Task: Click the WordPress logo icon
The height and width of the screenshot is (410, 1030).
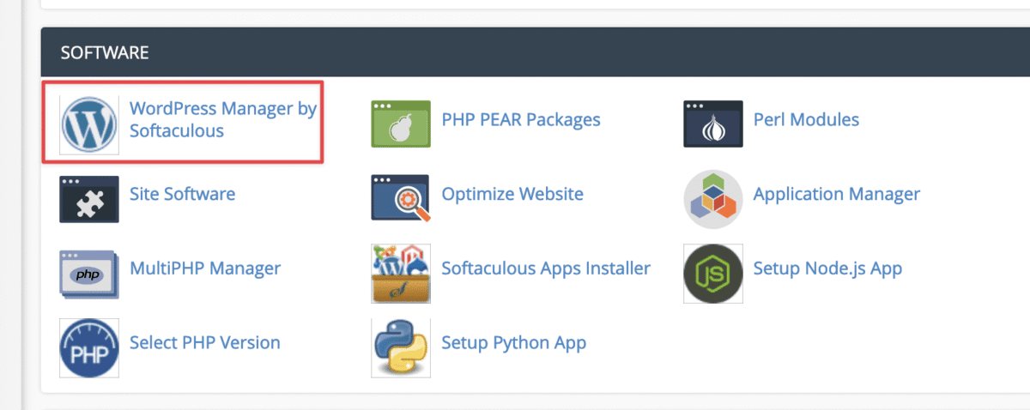Action: tap(89, 124)
